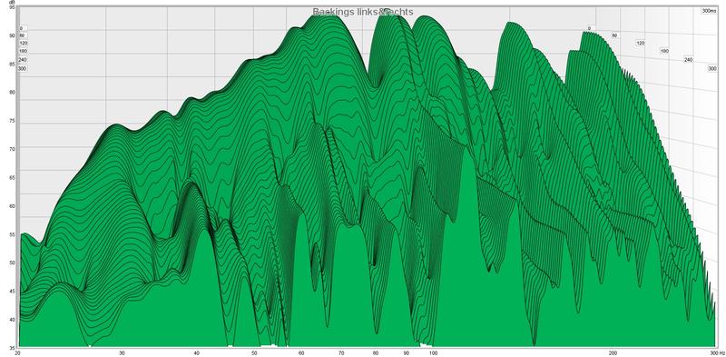
Task: Pick the 240 ms label on left time scale
Action: point(23,60)
